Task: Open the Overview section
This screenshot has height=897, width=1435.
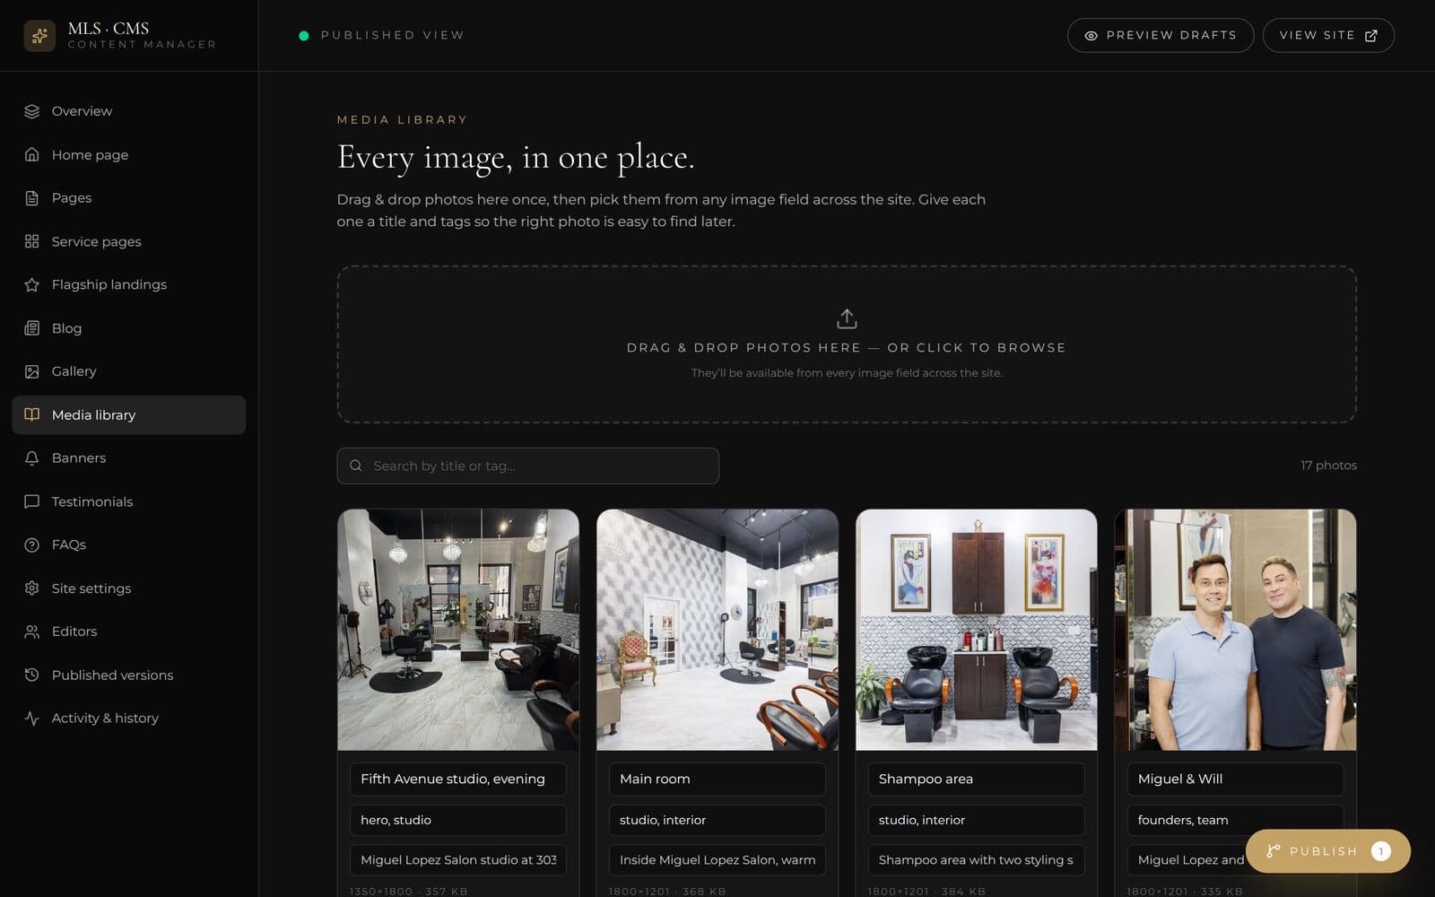Action: click(129, 111)
